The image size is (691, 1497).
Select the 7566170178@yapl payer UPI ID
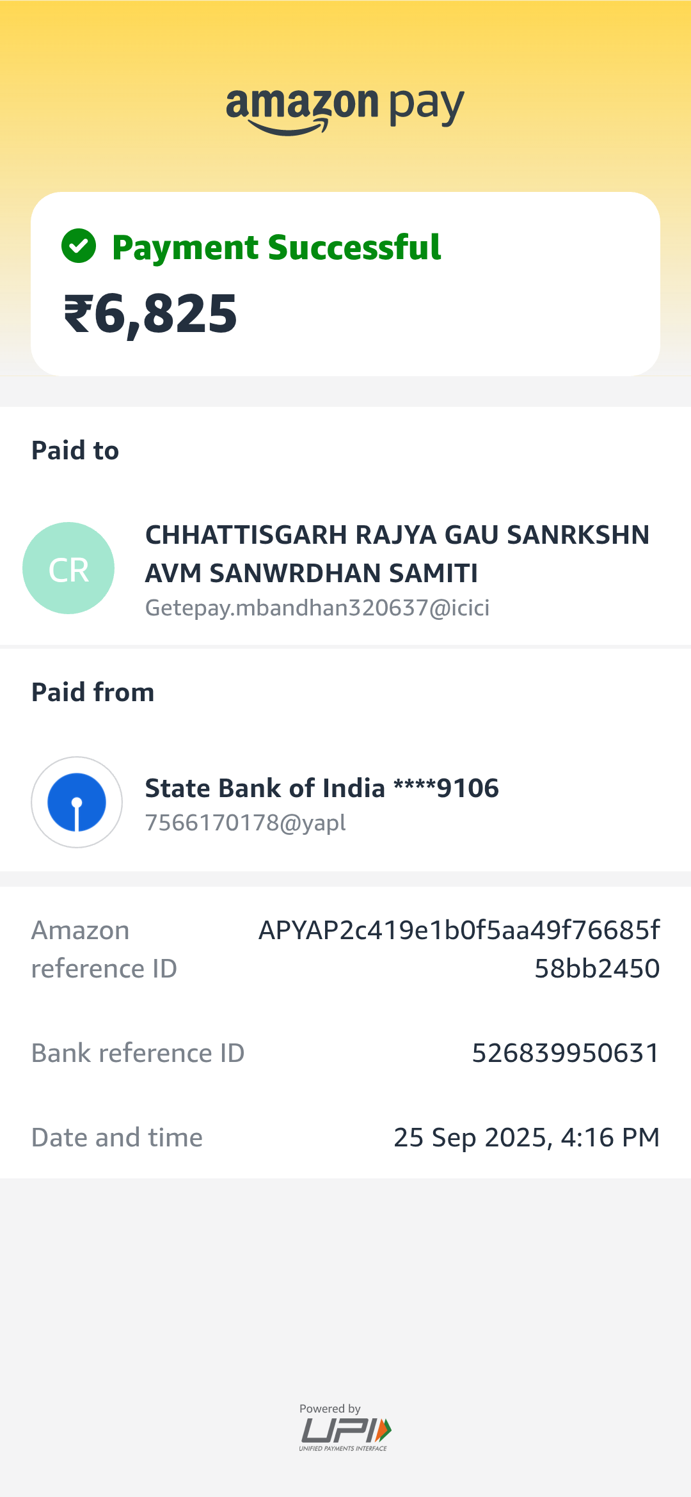[246, 823]
